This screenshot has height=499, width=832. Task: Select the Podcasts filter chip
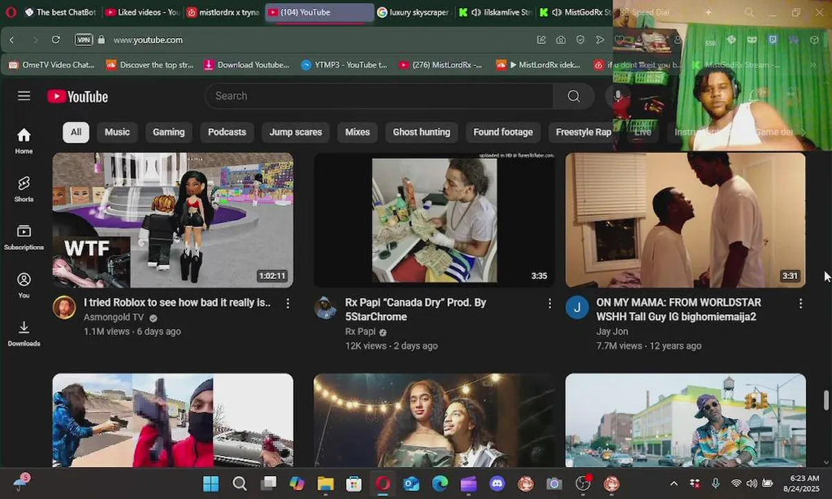[227, 132]
